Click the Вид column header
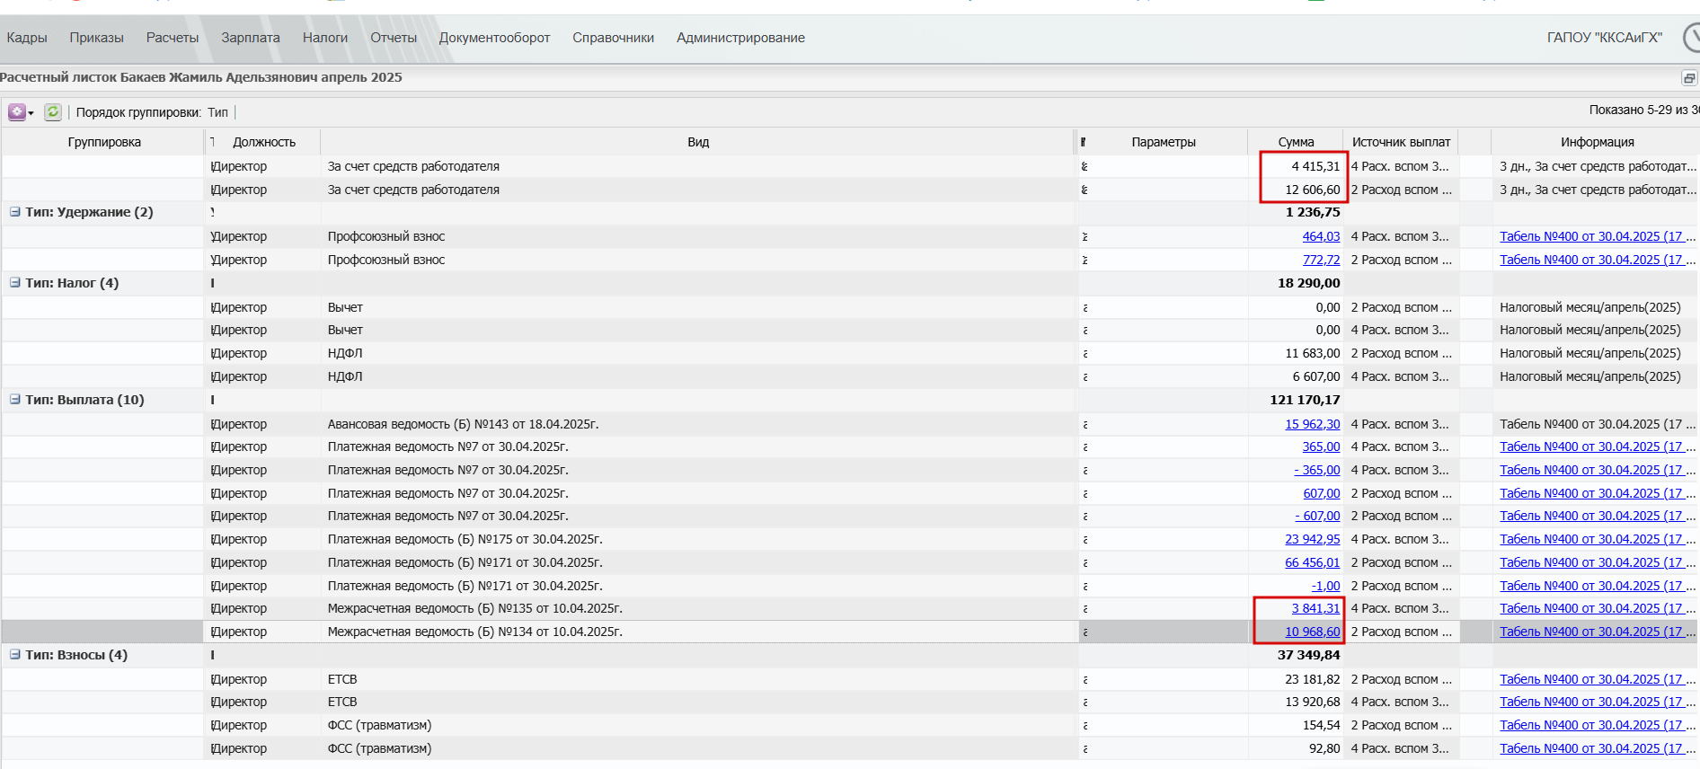This screenshot has height=769, width=1700. click(x=698, y=142)
